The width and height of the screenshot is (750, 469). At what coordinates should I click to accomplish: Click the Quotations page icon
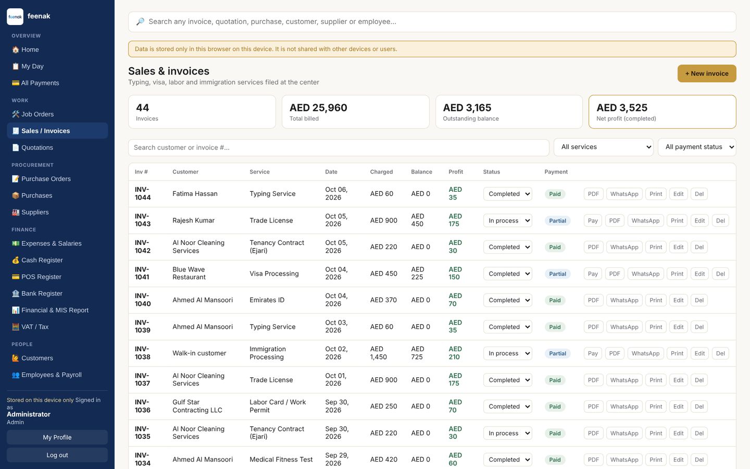click(16, 147)
